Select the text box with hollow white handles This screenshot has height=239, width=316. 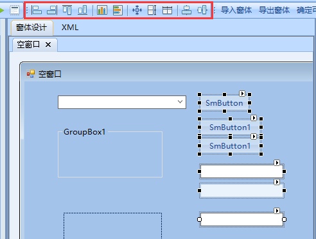pos(241,219)
